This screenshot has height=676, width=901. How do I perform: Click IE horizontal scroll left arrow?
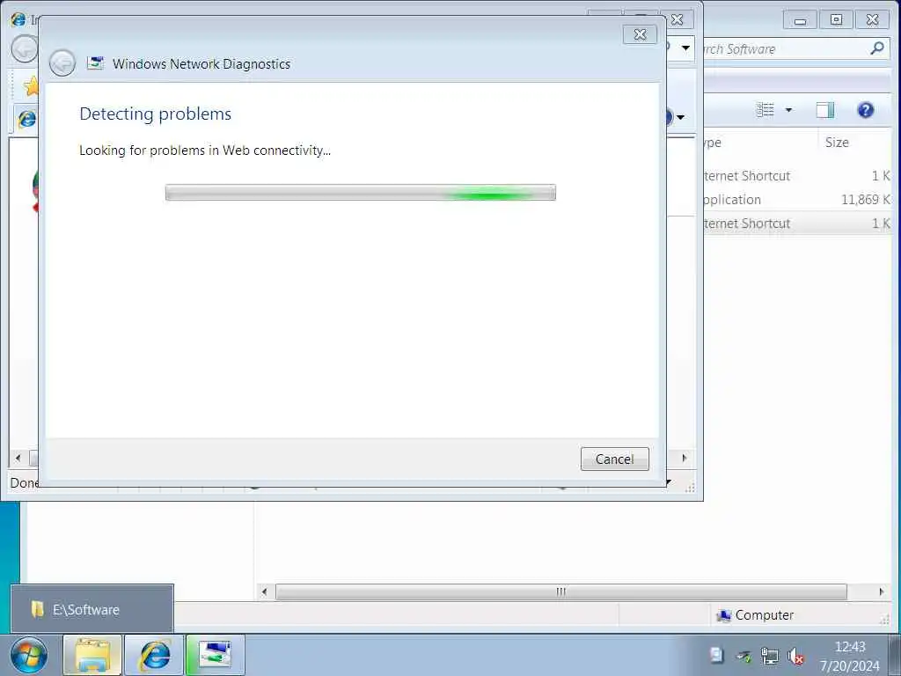tap(18, 458)
